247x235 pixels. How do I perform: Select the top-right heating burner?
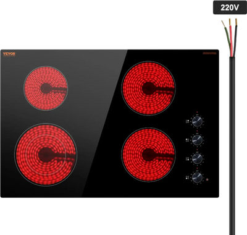[x=148, y=88]
